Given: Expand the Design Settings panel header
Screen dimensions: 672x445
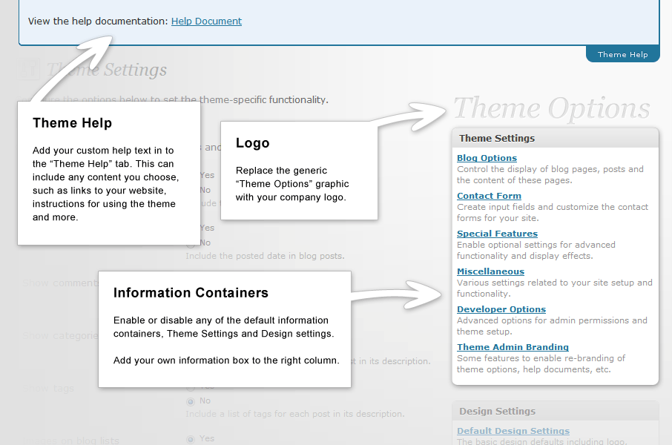Looking at the screenshot, I should coord(555,411).
